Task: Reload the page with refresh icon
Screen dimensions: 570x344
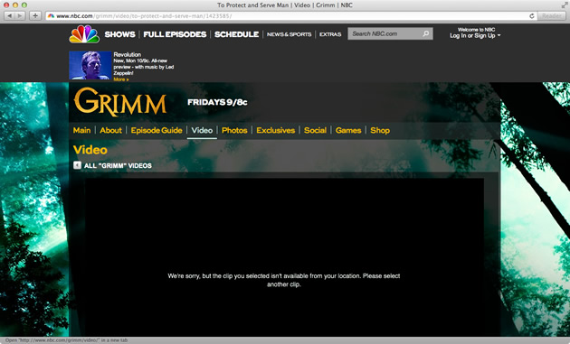Action: click(x=531, y=16)
